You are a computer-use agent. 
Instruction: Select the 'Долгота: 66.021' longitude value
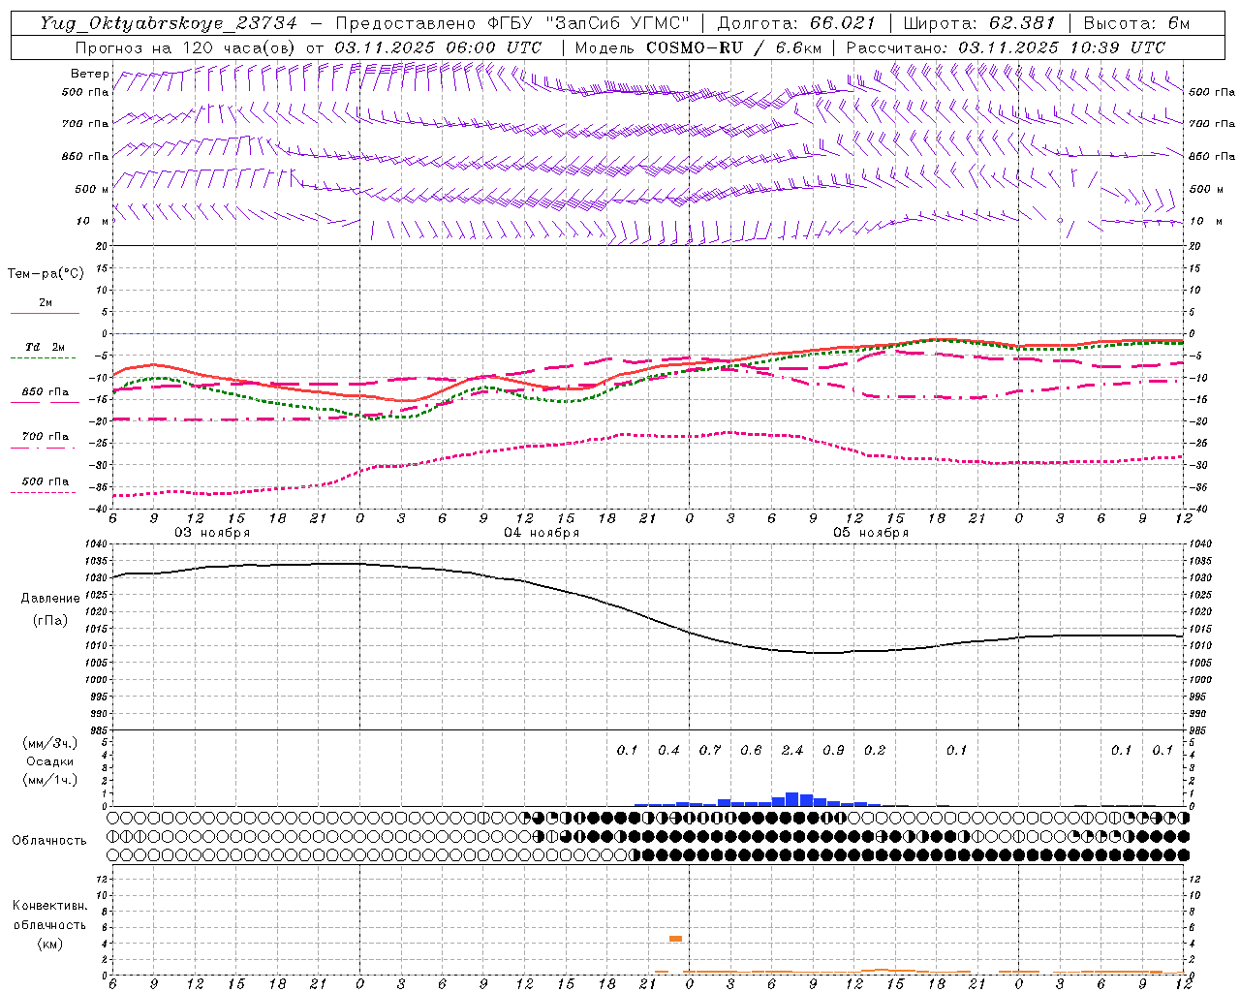pos(796,23)
